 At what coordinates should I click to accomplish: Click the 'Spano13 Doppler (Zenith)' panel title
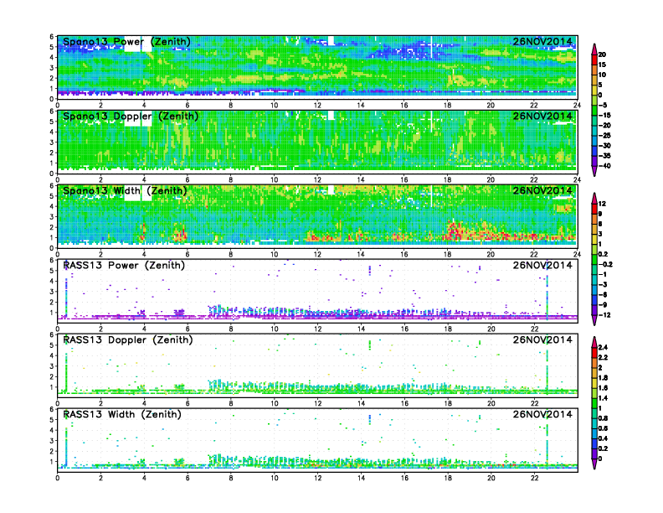[x=131, y=117]
